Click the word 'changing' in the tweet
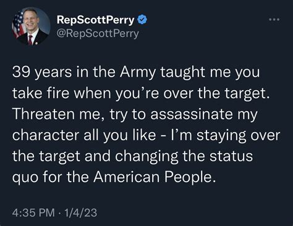Screen dimensions: 293x226 coord(146,157)
